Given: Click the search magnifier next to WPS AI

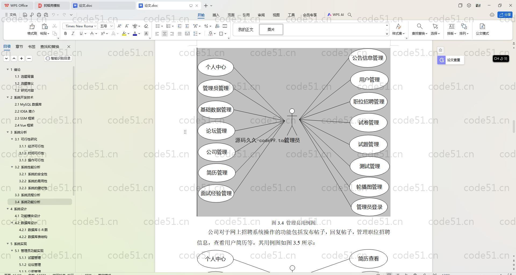Looking at the screenshot, I should 350,15.
